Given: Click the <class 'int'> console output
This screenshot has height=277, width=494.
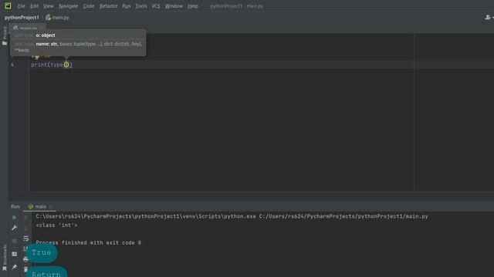Looking at the screenshot, I should pyautogui.click(x=56, y=225).
